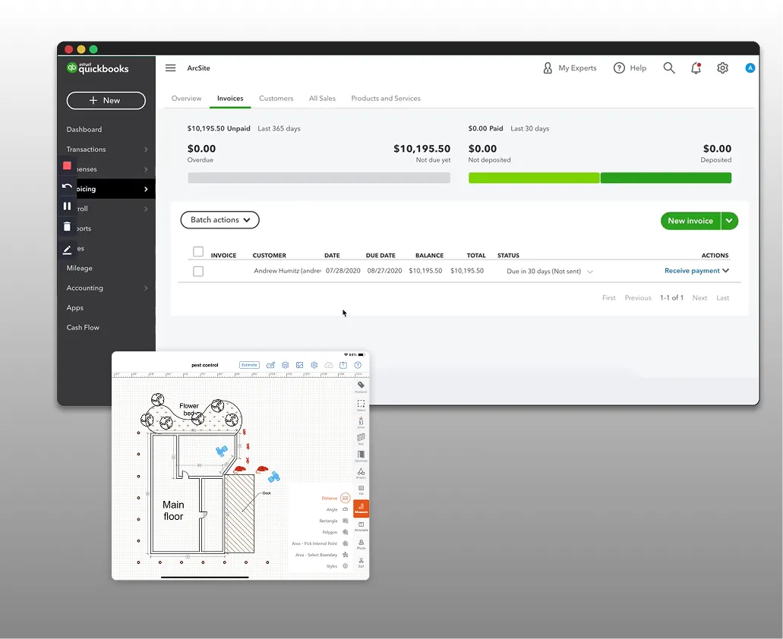The height and width of the screenshot is (639, 783).
Task: Switch to the Customers tab
Action: pyautogui.click(x=276, y=98)
